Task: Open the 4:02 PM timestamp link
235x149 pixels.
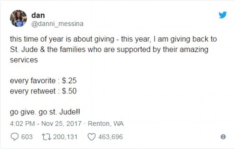Action: (x=22, y=124)
